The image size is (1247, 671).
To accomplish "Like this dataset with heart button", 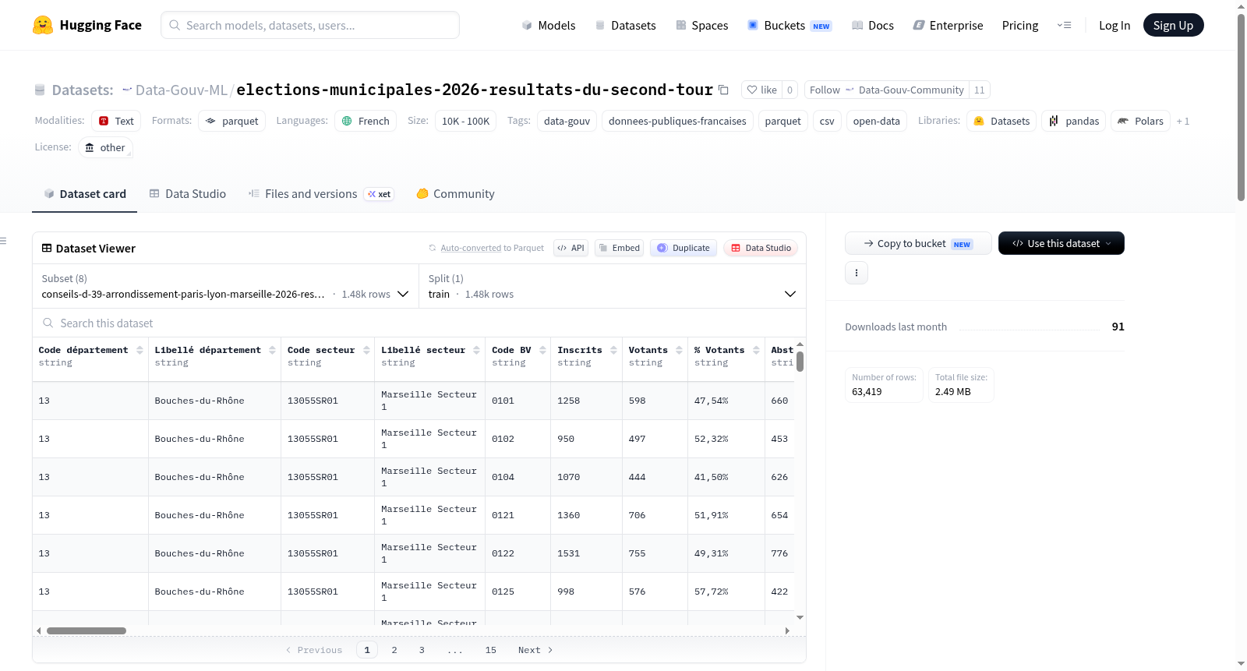I will coord(761,90).
